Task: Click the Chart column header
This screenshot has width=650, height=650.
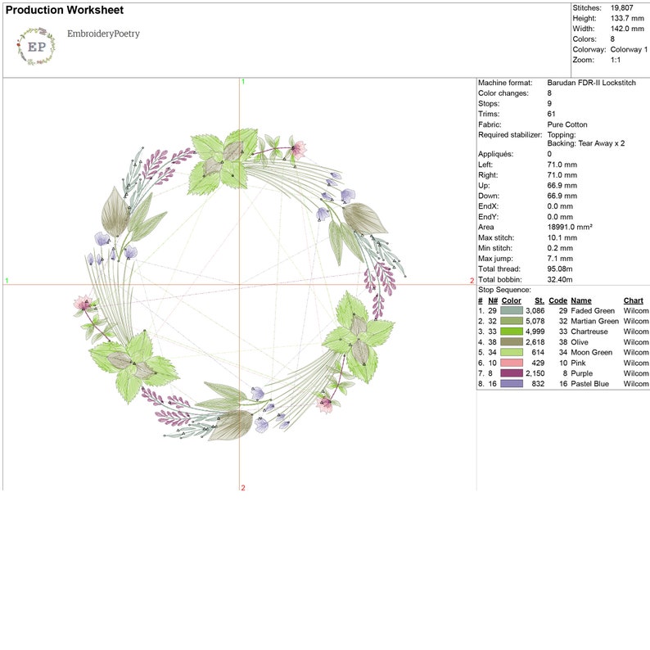Action: tap(633, 300)
